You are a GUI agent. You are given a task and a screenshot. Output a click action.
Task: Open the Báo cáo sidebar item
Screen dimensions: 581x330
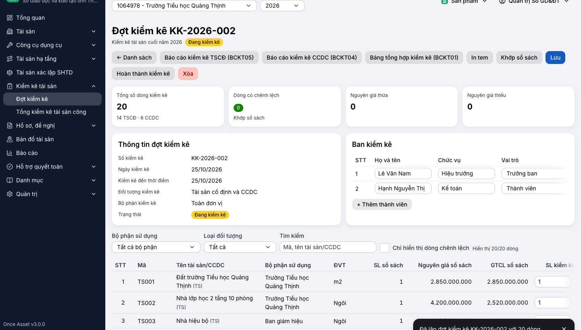tap(52, 153)
